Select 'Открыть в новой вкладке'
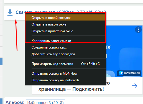This screenshot has width=143, height=104. click(65, 18)
